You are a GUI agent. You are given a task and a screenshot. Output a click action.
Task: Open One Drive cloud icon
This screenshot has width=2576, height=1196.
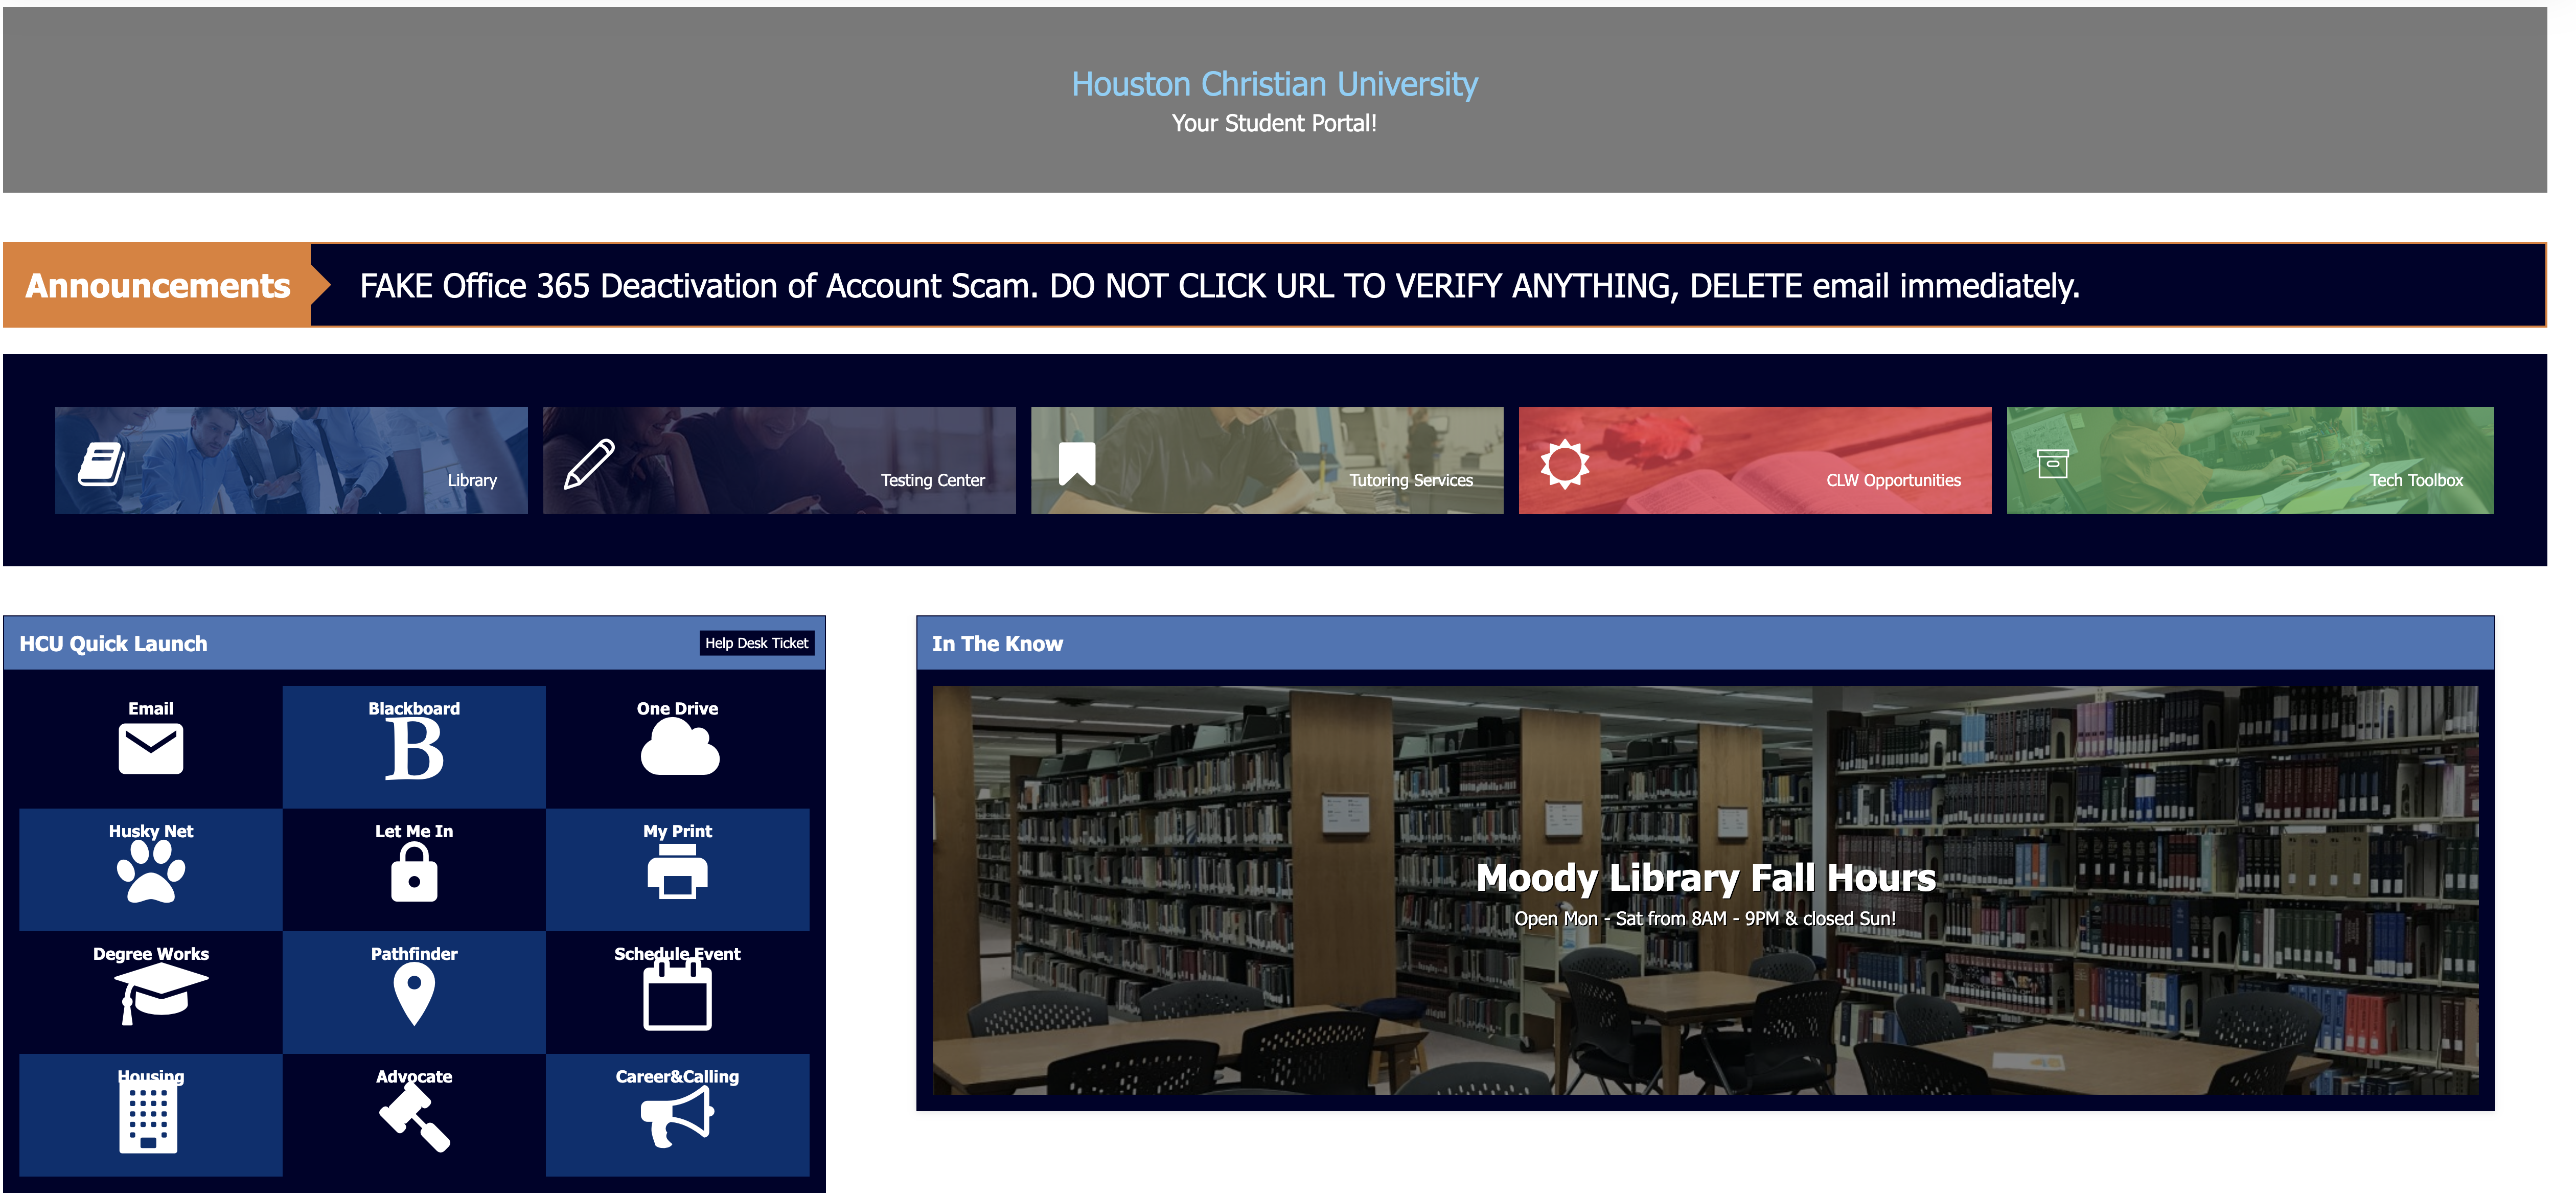[x=678, y=748]
